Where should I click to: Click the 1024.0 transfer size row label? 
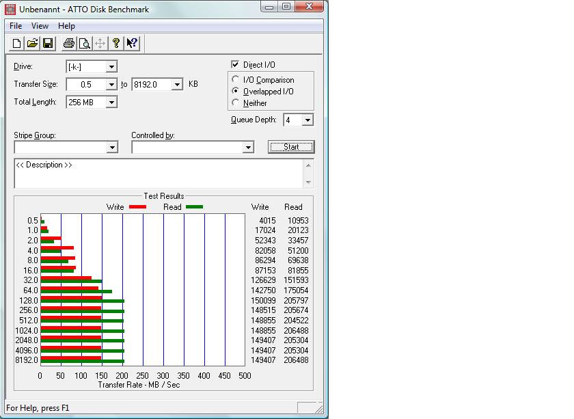(27, 330)
